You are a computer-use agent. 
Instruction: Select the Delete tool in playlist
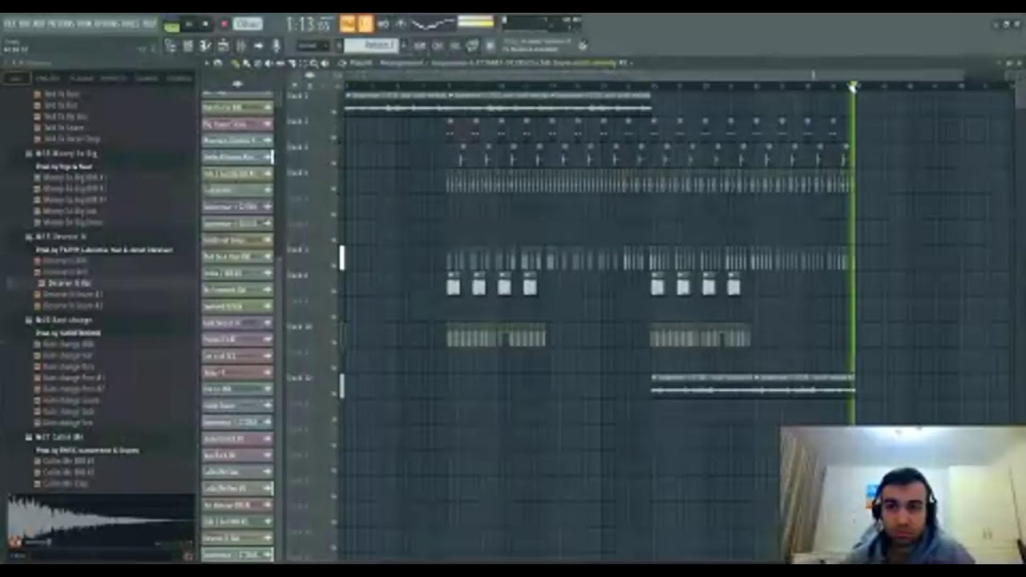(257, 63)
